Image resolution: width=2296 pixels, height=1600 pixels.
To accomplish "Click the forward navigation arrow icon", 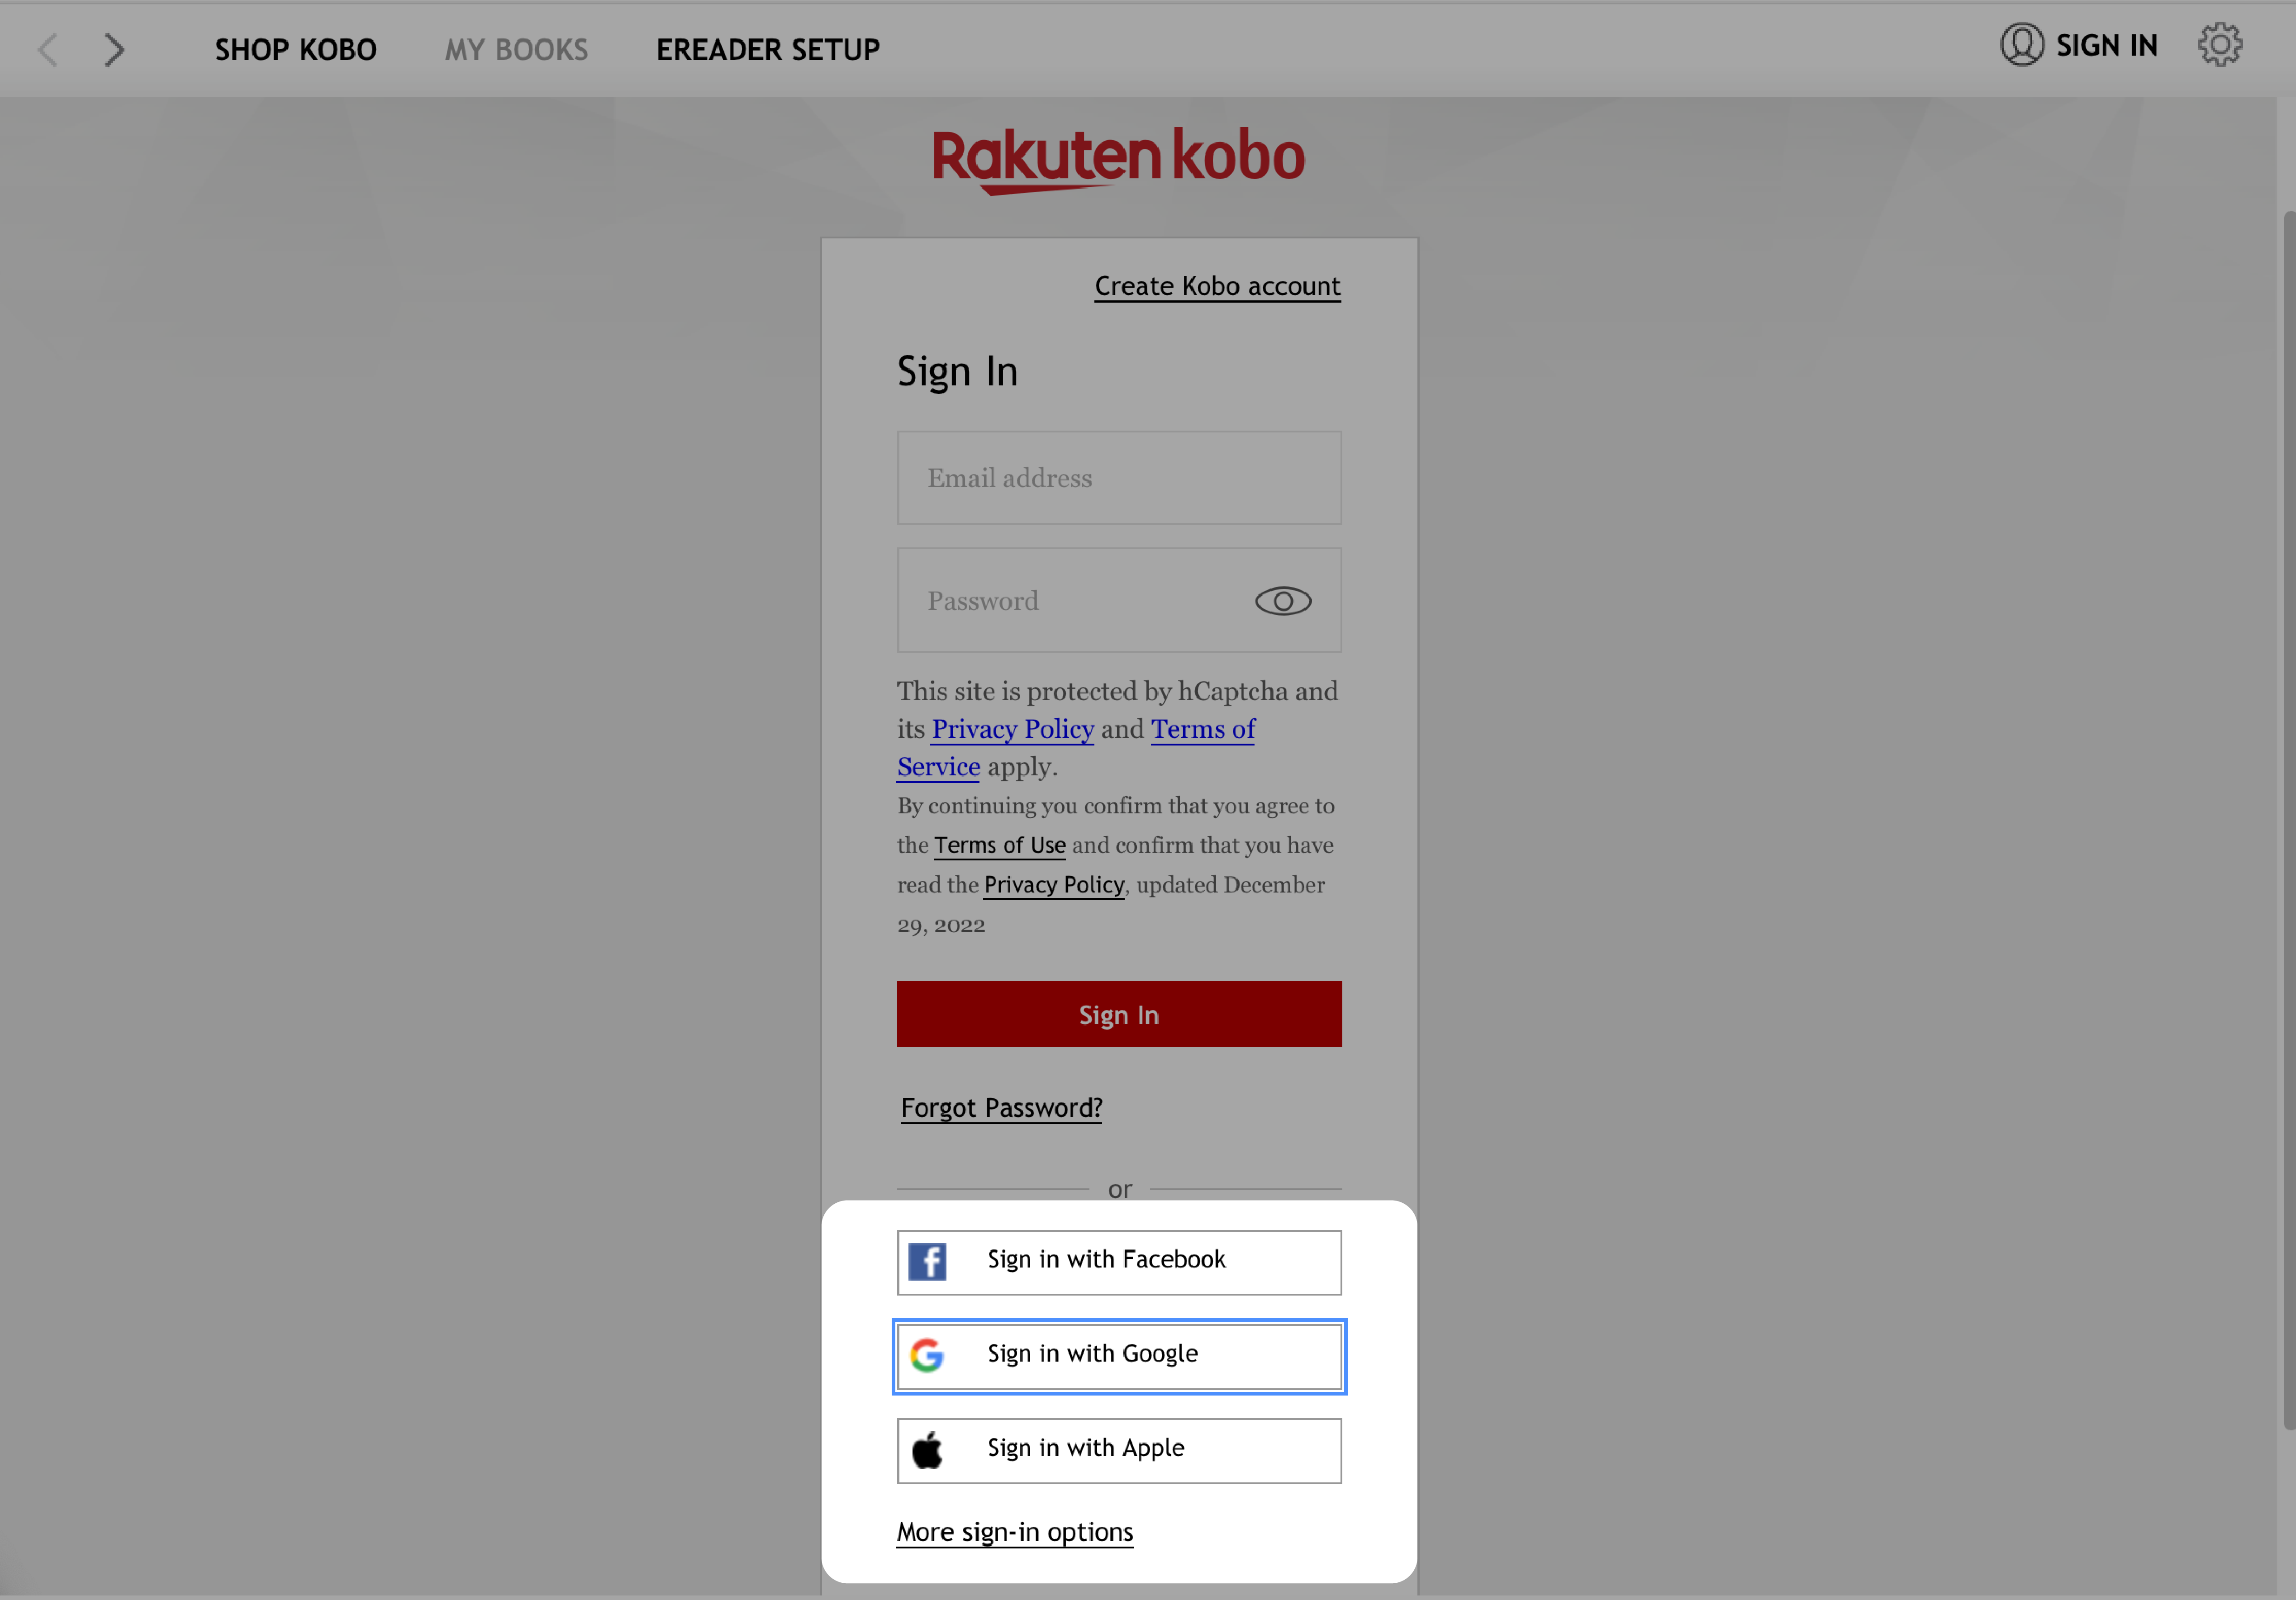I will (x=114, y=47).
